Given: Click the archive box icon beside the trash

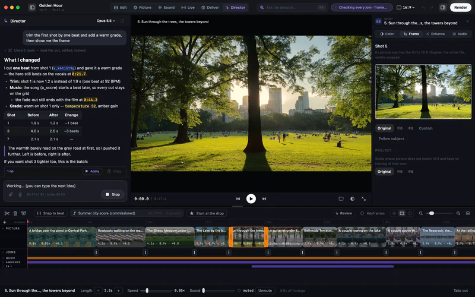Looking at the screenshot, I should click(x=24, y=213).
